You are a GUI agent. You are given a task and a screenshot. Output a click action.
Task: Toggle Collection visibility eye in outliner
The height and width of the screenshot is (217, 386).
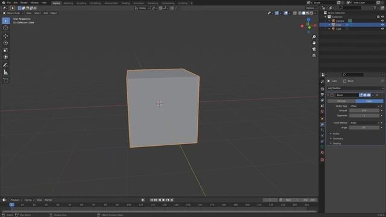382,17
